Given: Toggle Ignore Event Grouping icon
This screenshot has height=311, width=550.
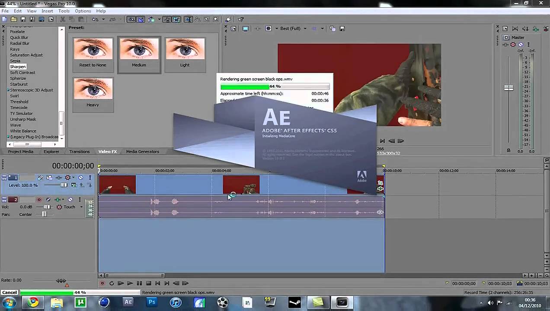Looking at the screenshot, I should pos(176,19).
